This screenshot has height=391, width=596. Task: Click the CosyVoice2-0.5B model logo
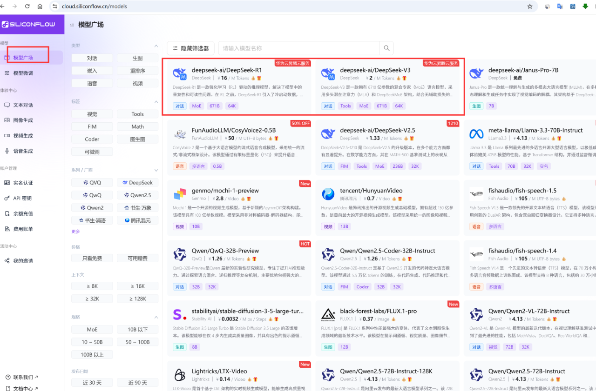[180, 134]
